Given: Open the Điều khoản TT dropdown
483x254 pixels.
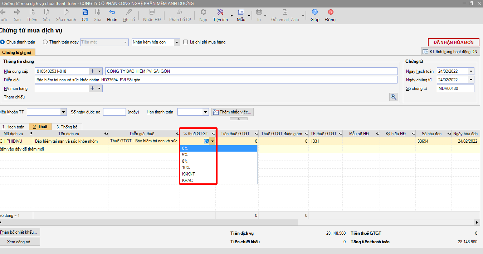Looking at the screenshot, I should (x=64, y=112).
